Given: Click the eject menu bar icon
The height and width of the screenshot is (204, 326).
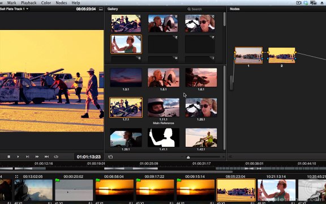Looking at the screenshot, I should click(322, 3).
